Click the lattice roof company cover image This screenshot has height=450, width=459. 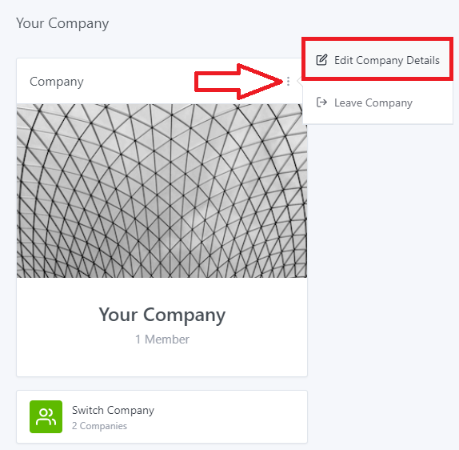162,191
